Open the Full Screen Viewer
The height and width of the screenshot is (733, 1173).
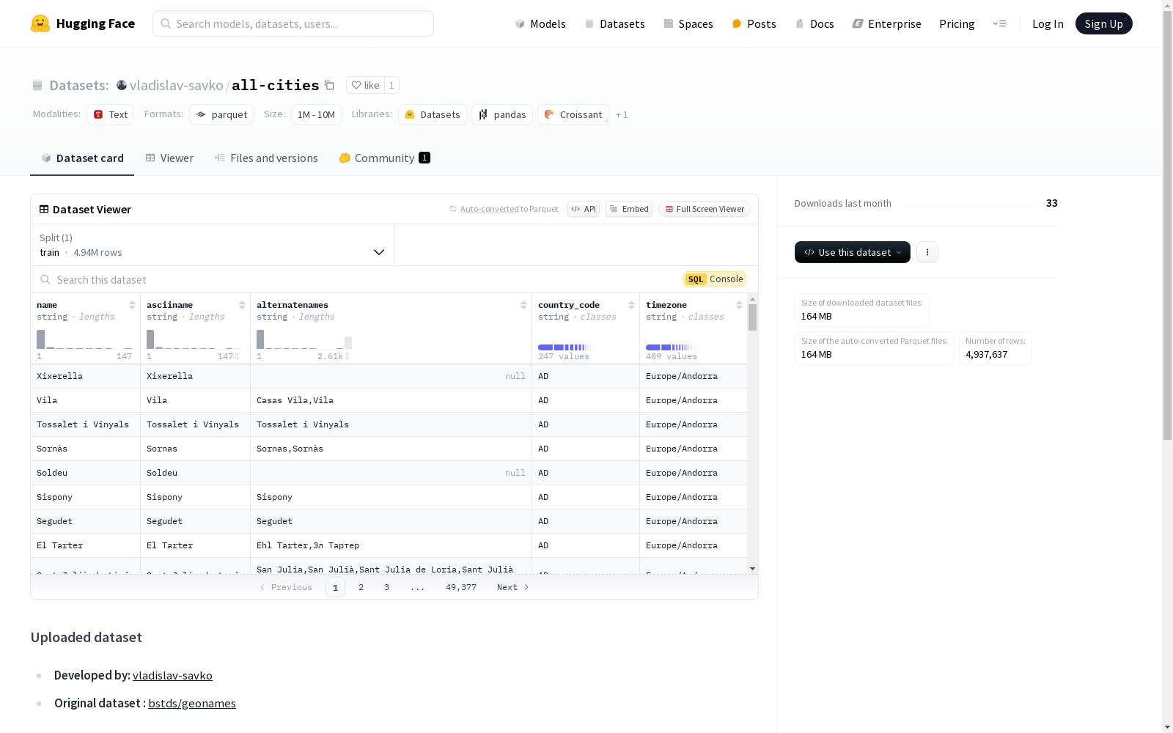(x=705, y=209)
